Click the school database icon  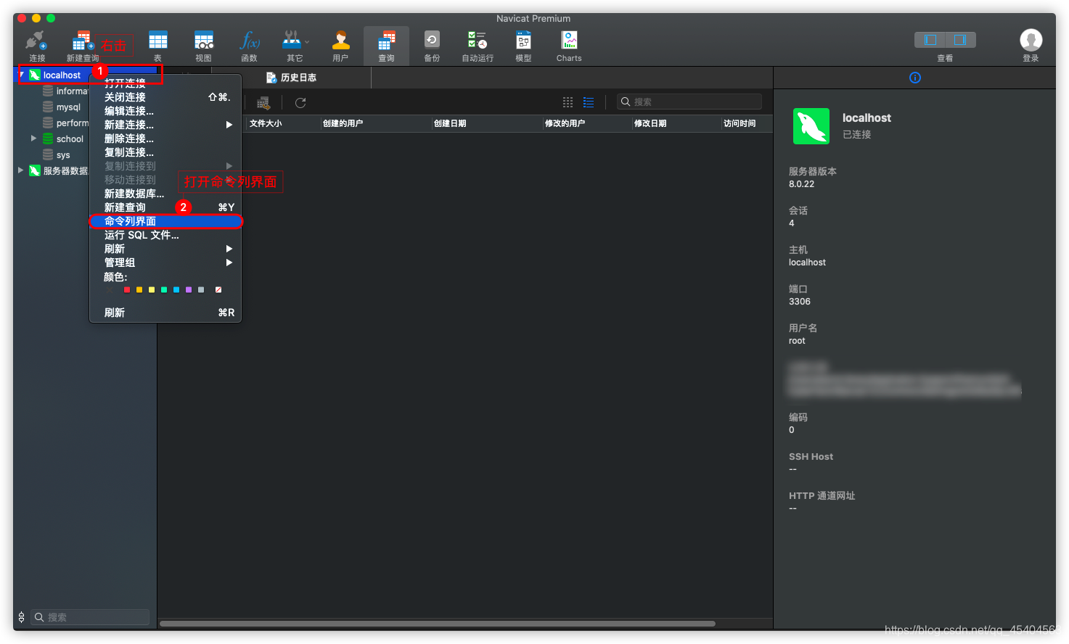click(x=48, y=139)
